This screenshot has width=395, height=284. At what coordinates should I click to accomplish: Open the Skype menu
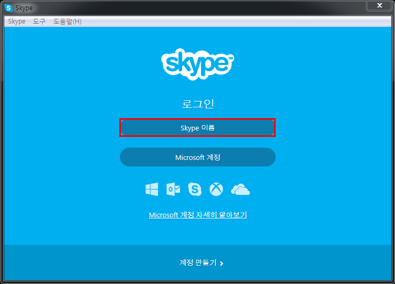tap(17, 21)
